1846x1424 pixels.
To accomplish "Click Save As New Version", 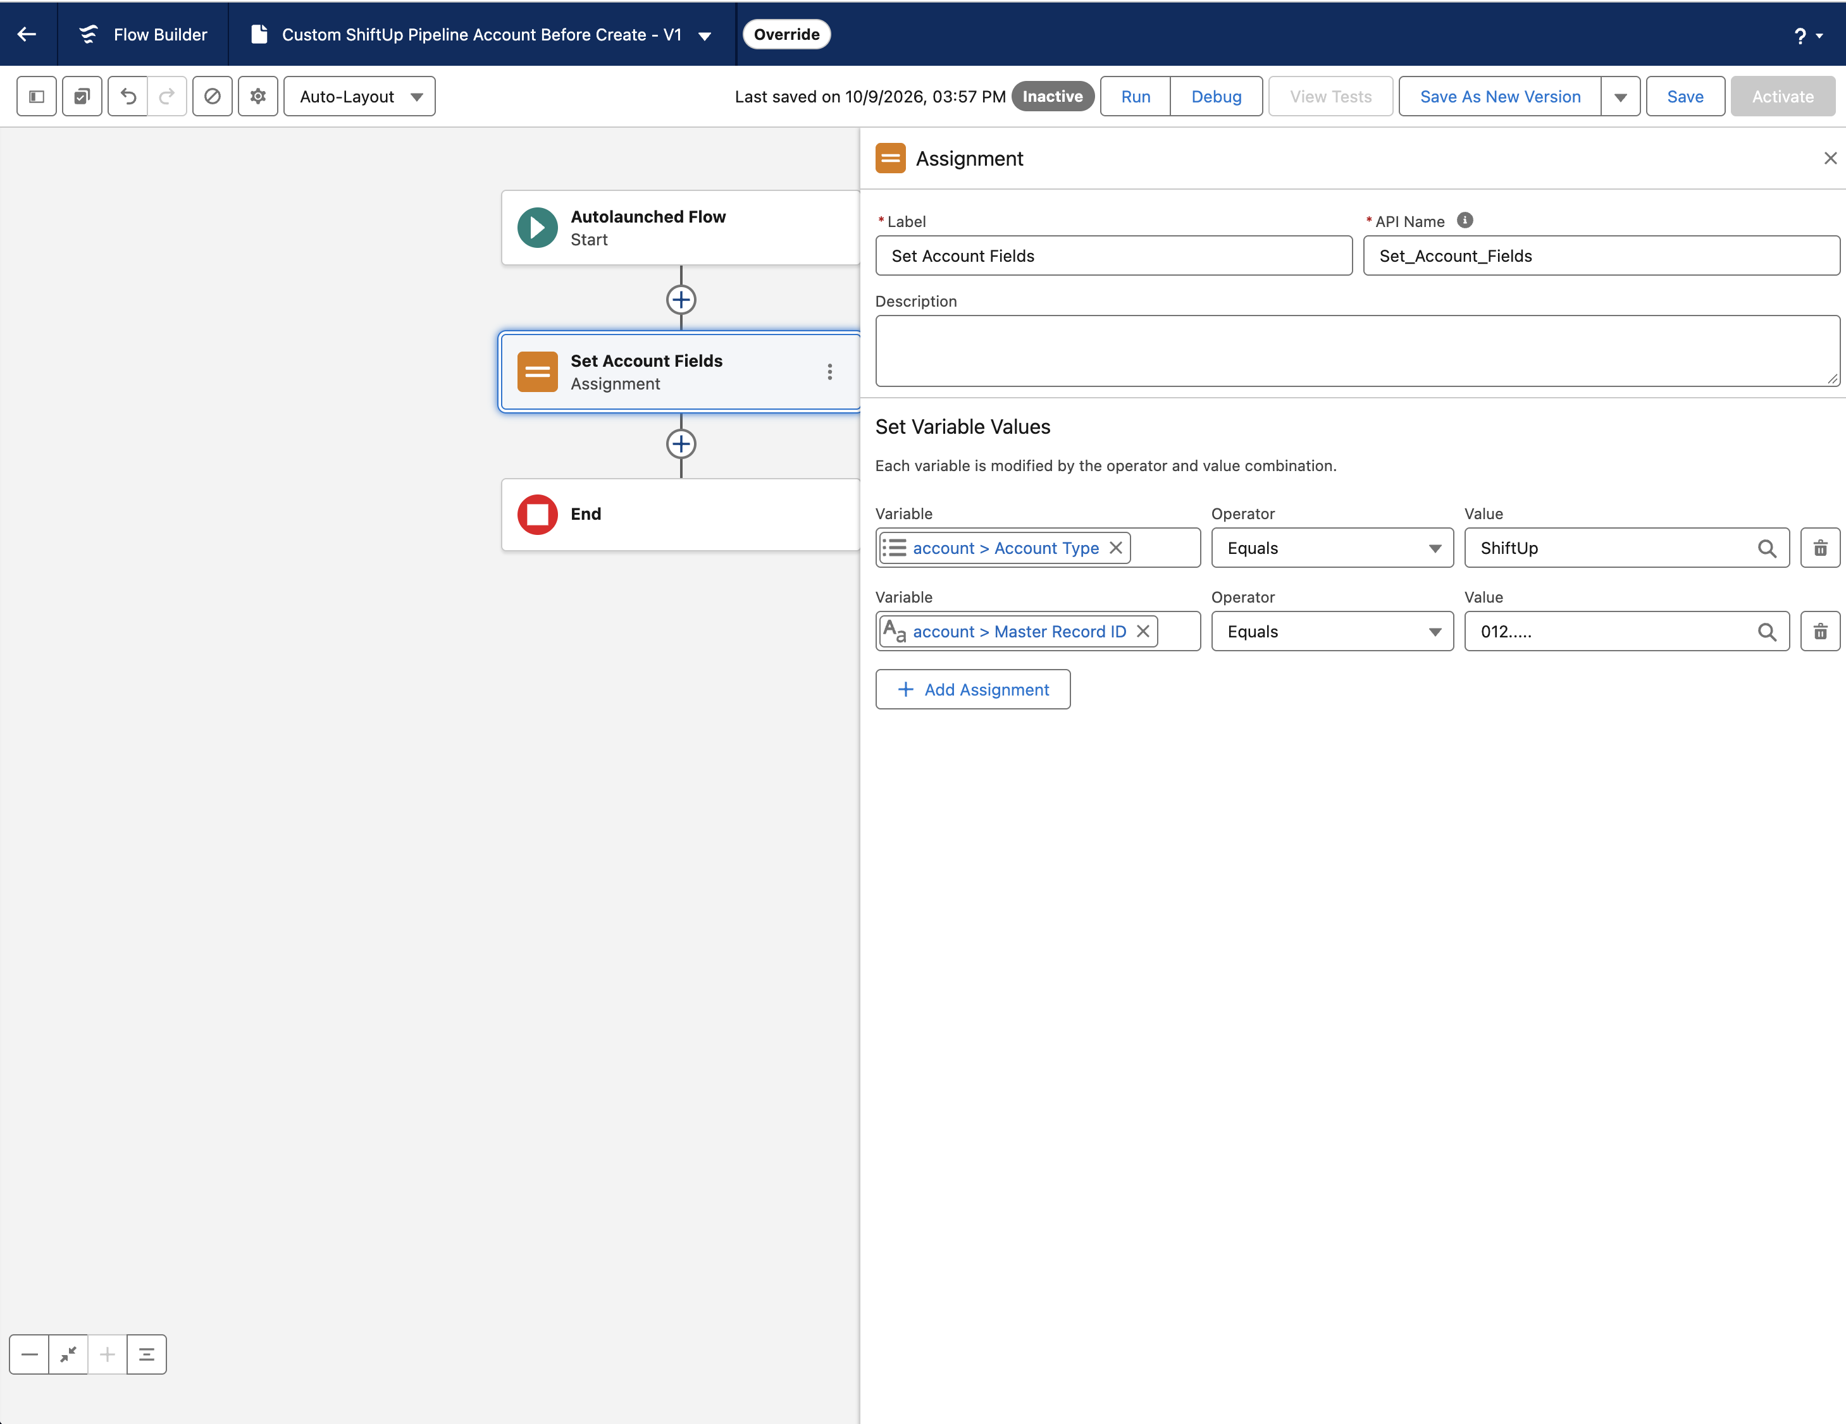I will [x=1501, y=96].
